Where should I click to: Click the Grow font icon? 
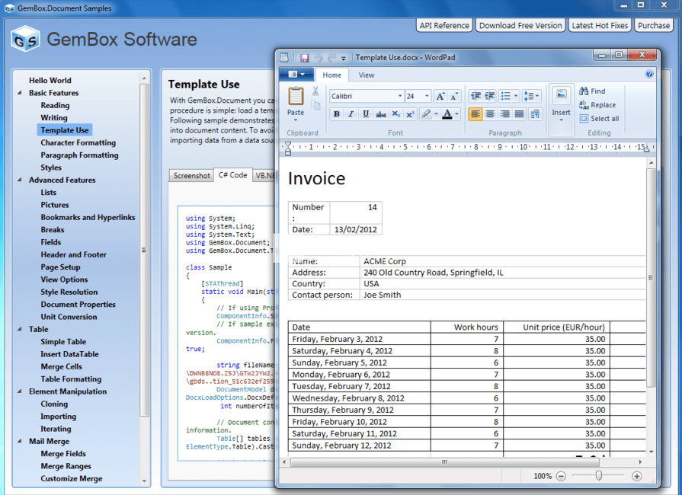click(440, 96)
